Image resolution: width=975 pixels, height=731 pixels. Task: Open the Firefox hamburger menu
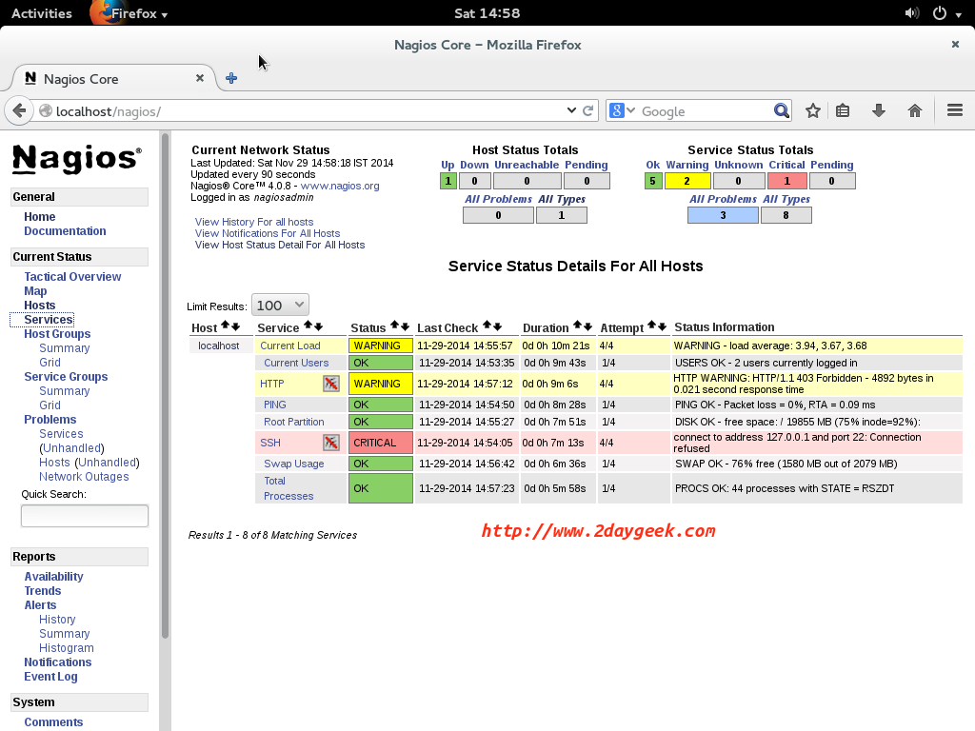(955, 110)
